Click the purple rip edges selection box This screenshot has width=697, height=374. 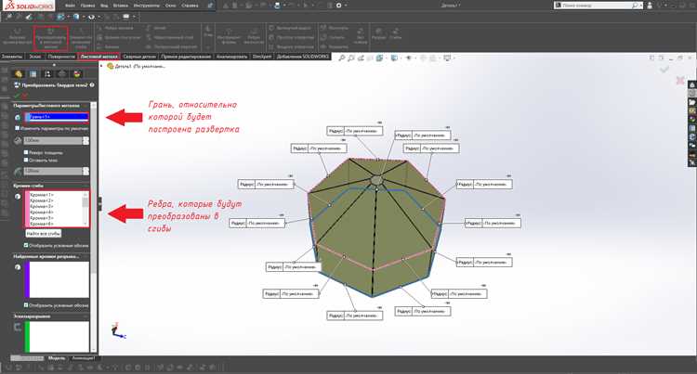click(x=57, y=279)
